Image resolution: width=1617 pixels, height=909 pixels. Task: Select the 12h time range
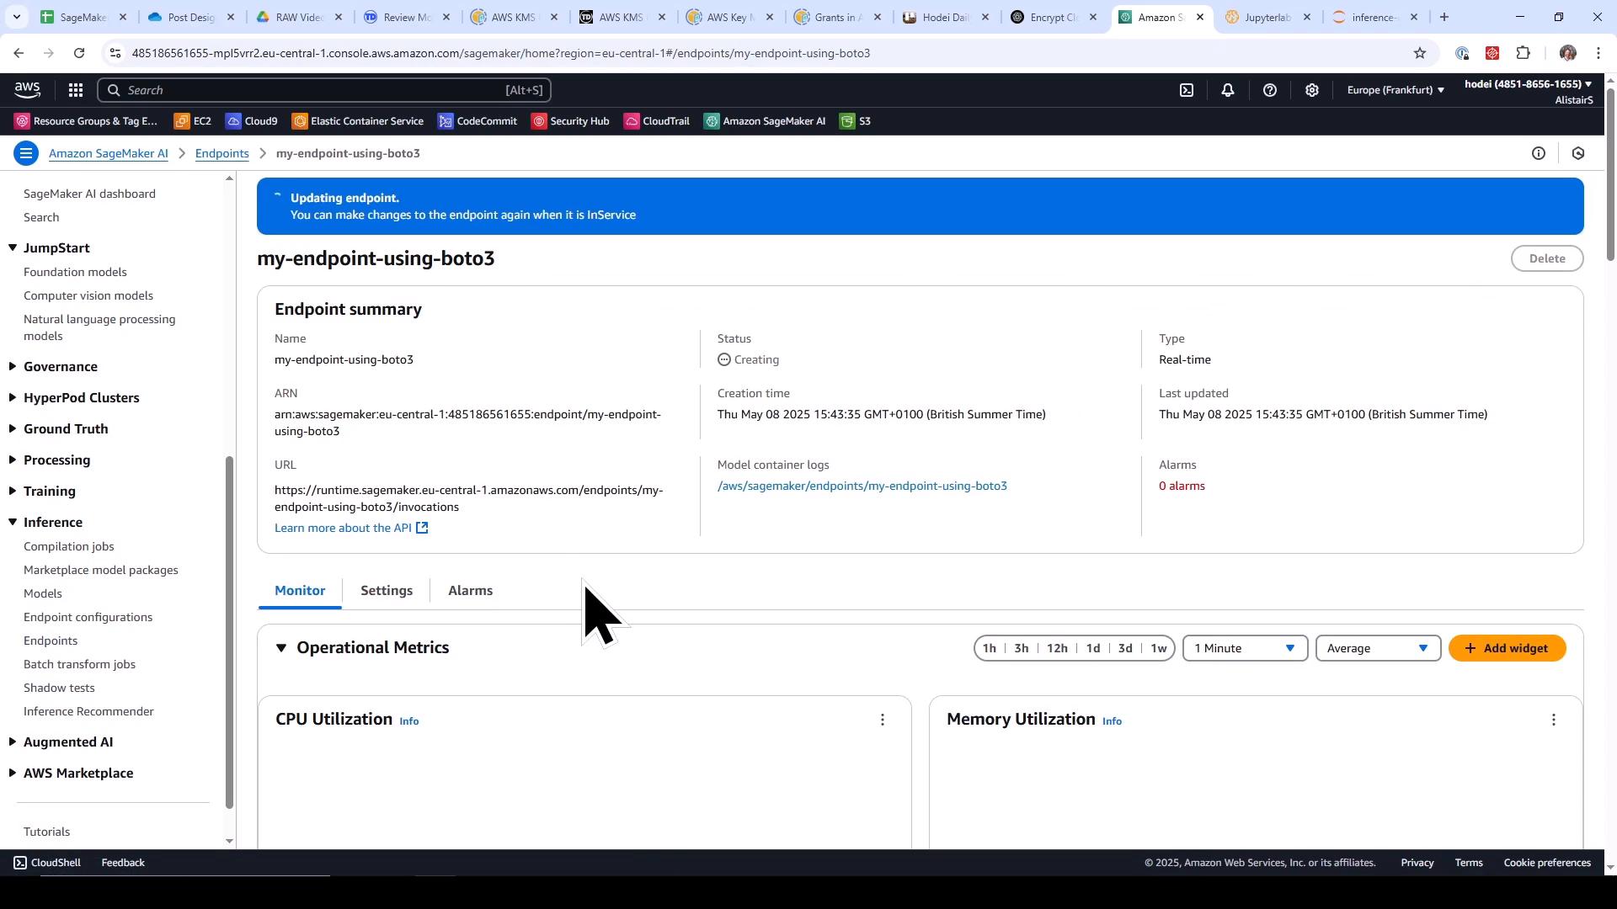point(1057,648)
